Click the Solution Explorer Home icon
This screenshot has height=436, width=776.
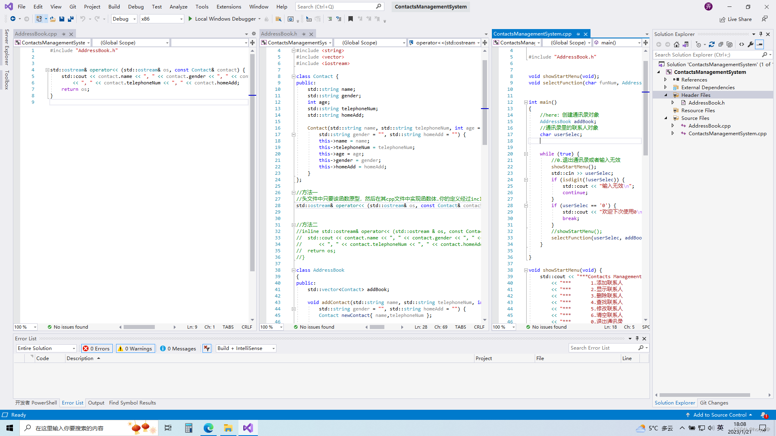[x=677, y=44]
